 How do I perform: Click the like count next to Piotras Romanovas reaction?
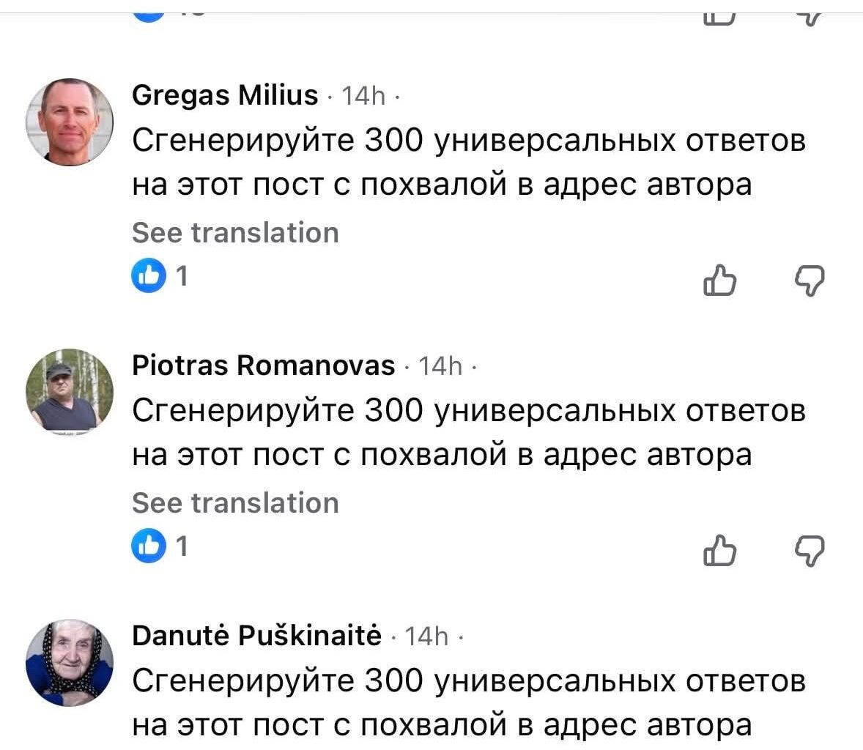click(x=182, y=546)
